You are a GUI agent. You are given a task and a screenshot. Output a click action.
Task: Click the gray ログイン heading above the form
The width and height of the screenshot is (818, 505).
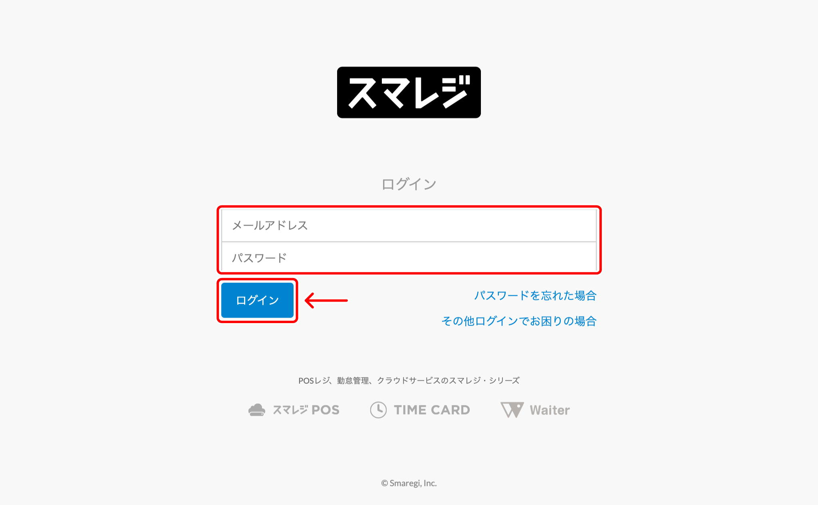click(x=409, y=184)
